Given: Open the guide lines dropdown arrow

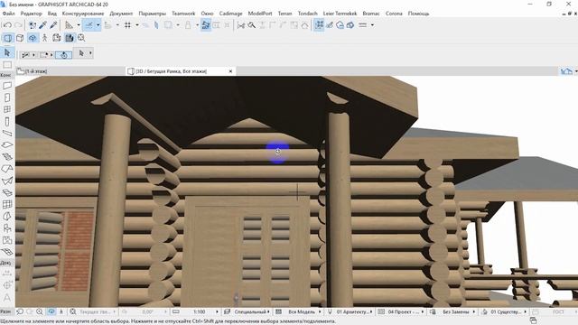Looking at the screenshot, I should click(x=79, y=25).
